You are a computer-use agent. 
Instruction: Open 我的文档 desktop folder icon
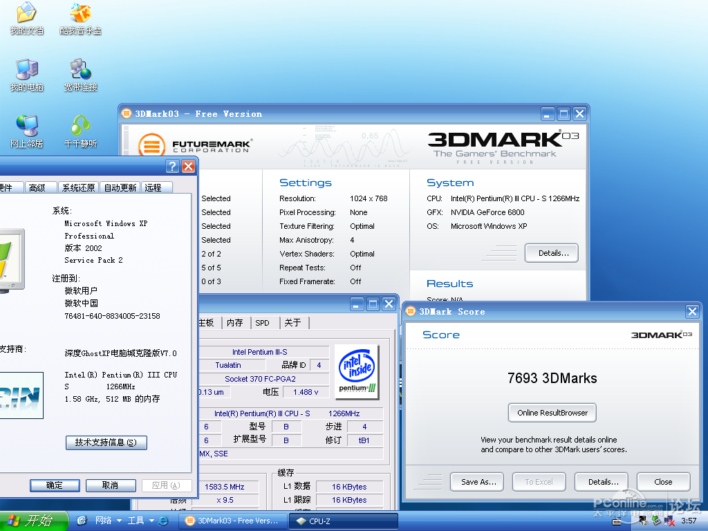click(x=26, y=13)
